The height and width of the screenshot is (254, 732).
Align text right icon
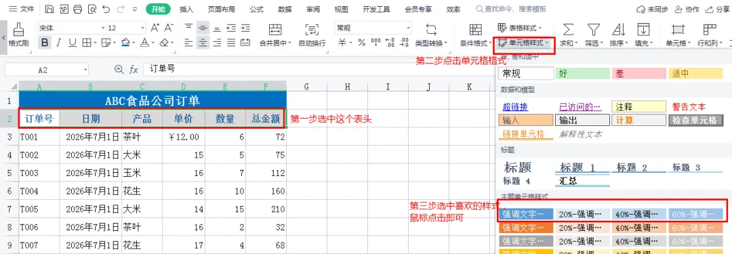pos(217,43)
